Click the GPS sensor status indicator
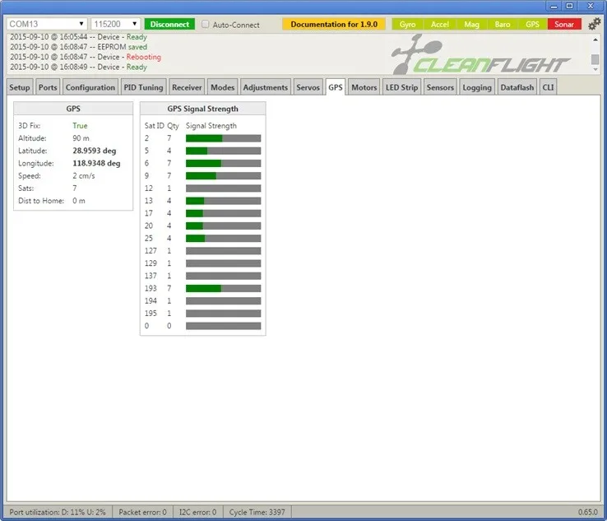Viewport: 607px width, 521px height. click(532, 24)
